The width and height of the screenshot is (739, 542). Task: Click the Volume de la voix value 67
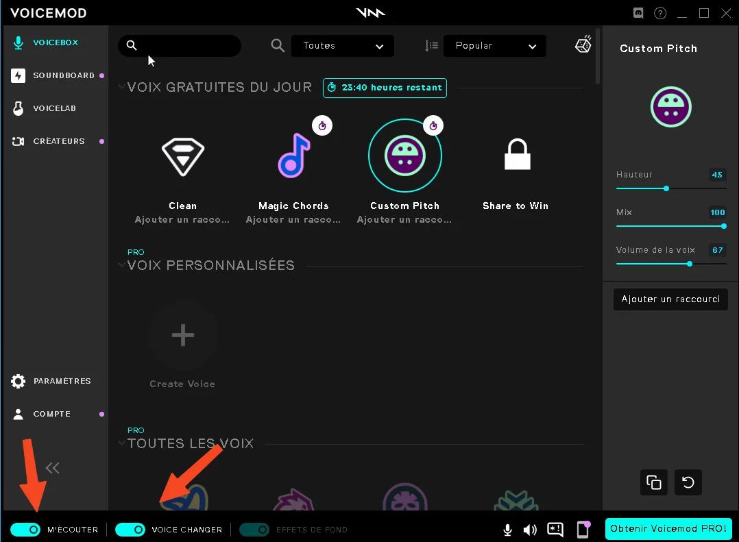(717, 250)
